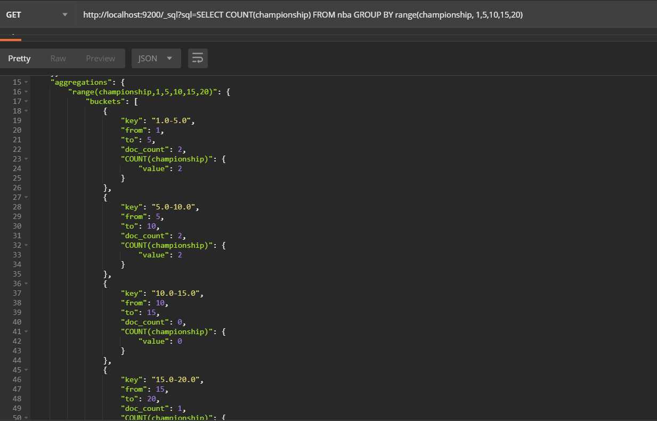The width and height of the screenshot is (657, 421).
Task: Click the "range(championship,1,5,10,15,20)" key
Action: point(143,92)
